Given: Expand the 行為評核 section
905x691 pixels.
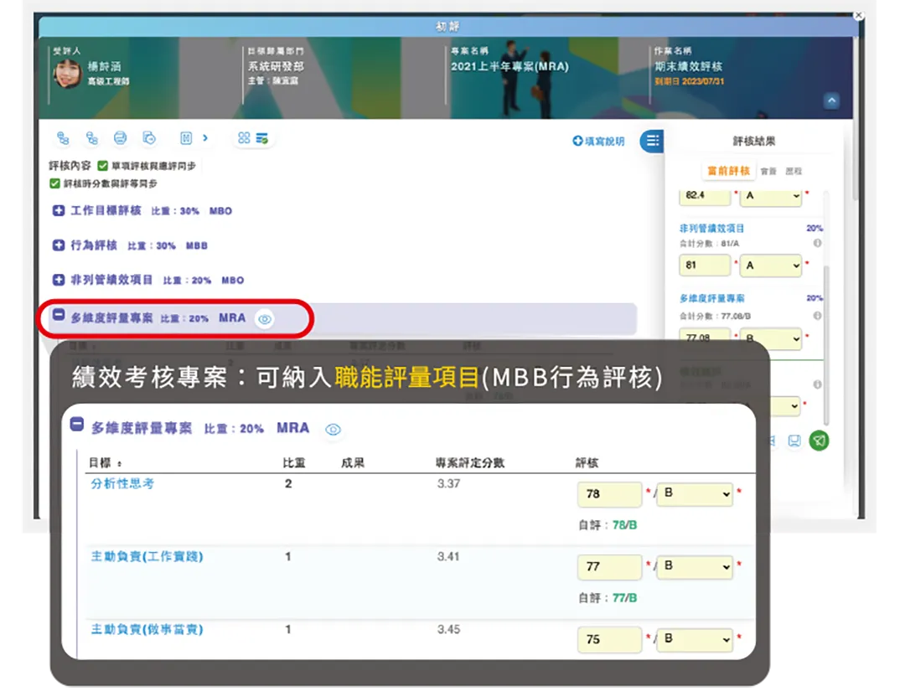Looking at the screenshot, I should [x=59, y=245].
